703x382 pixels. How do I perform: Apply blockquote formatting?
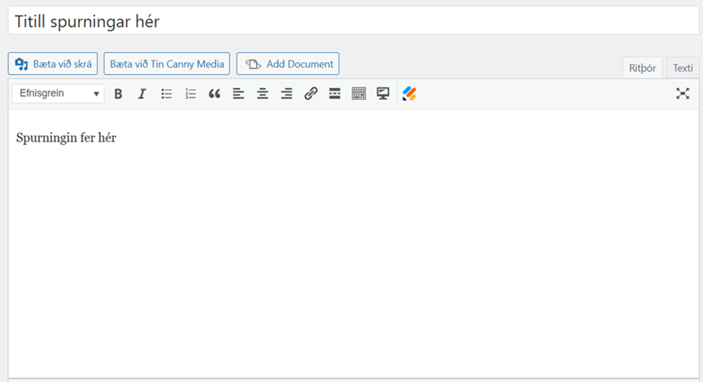point(214,94)
